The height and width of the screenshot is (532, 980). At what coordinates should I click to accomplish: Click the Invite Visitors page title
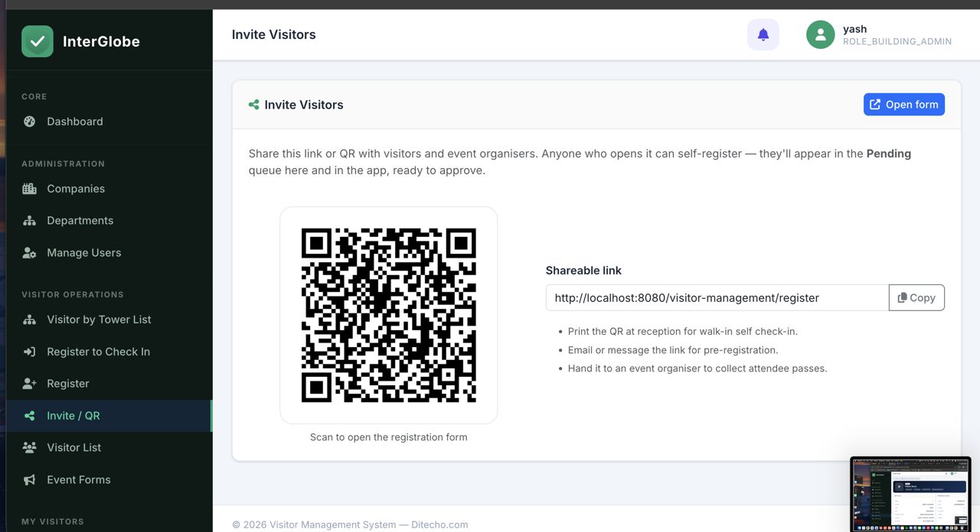[x=273, y=34]
